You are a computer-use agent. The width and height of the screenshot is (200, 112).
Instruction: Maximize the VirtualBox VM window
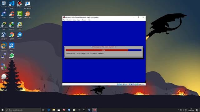138,17
